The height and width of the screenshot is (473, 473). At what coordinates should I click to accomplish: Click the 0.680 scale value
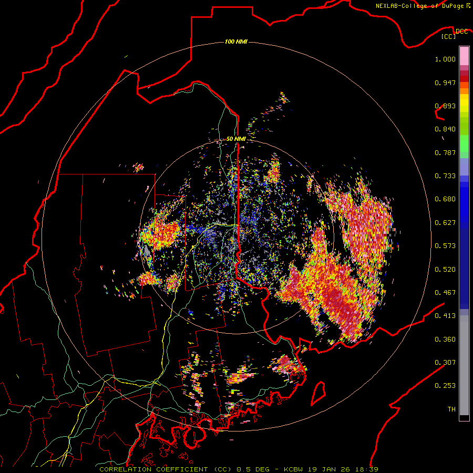click(x=445, y=199)
